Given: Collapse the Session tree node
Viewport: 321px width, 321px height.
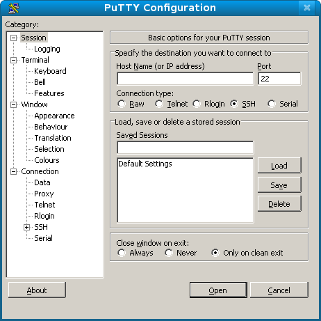Looking at the screenshot, I should pyautogui.click(x=14, y=38).
